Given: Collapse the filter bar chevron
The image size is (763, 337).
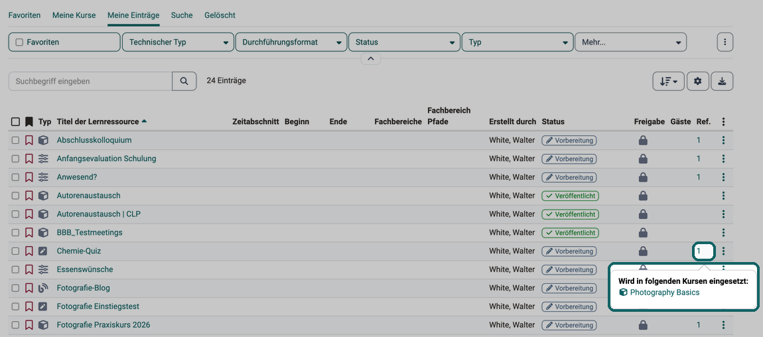Looking at the screenshot, I should point(371,58).
